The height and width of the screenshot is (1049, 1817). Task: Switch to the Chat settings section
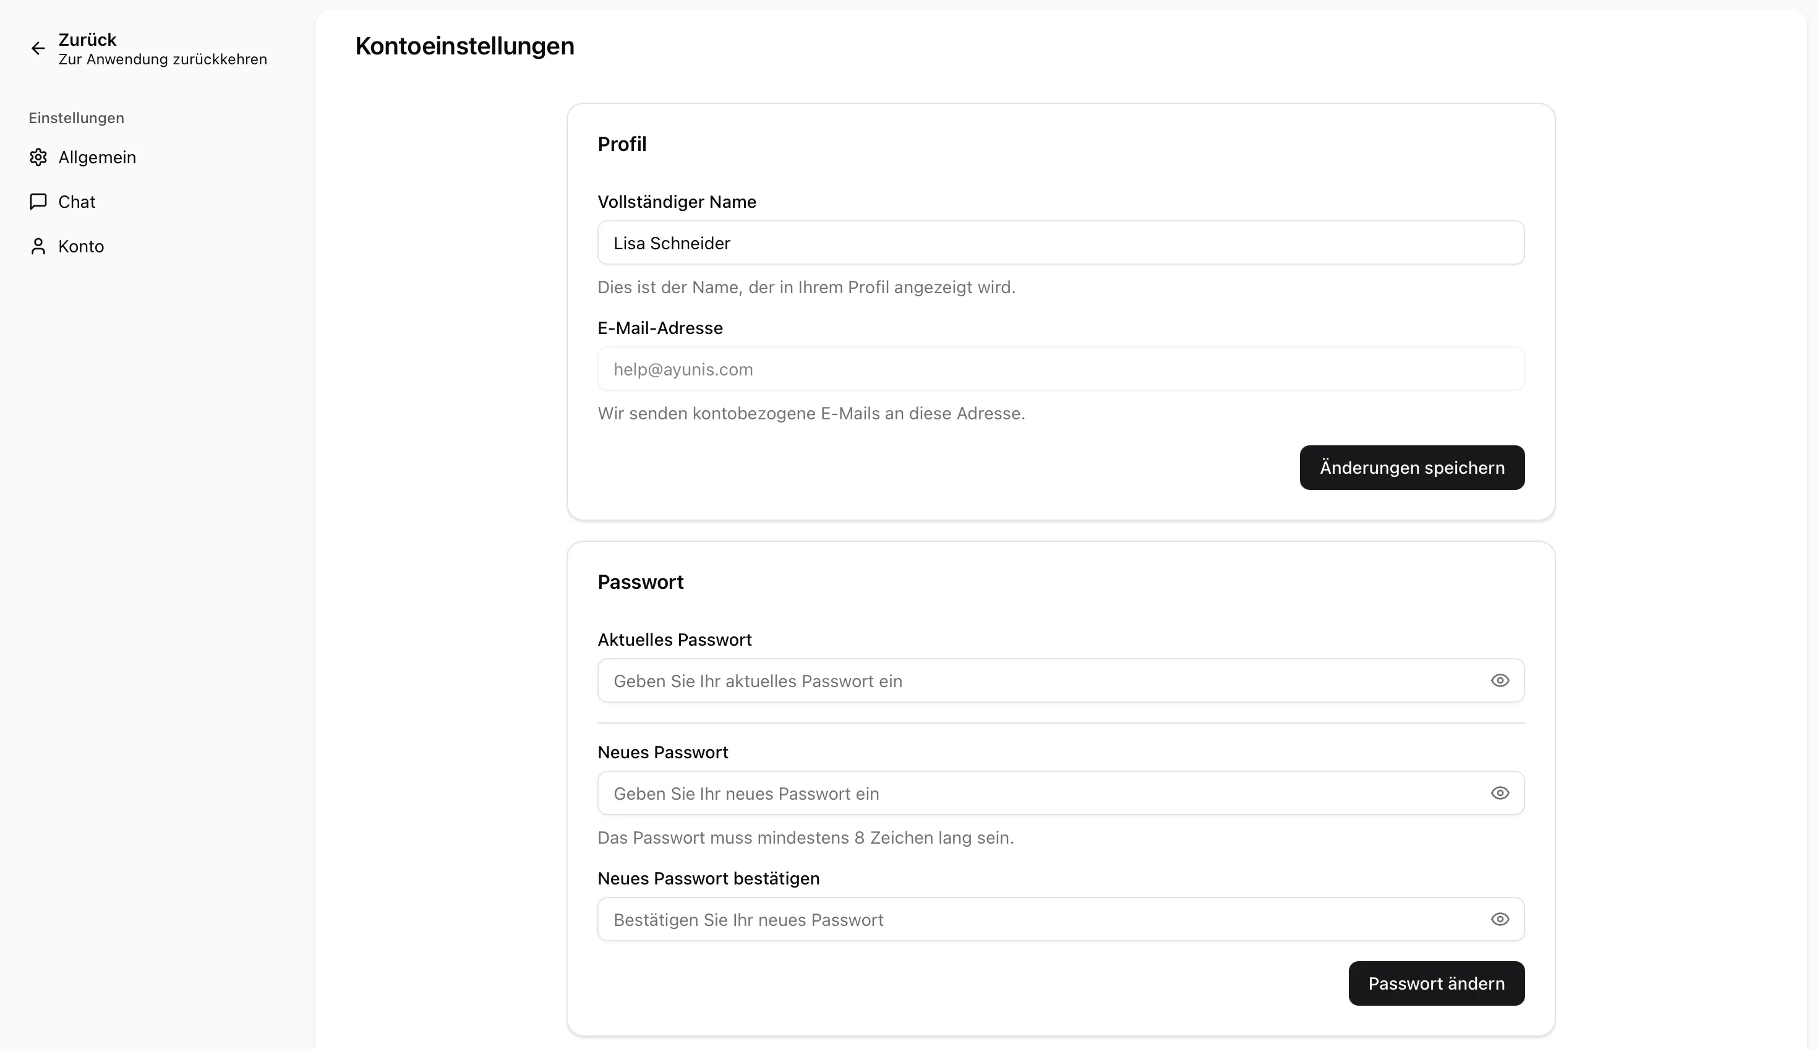coord(76,202)
